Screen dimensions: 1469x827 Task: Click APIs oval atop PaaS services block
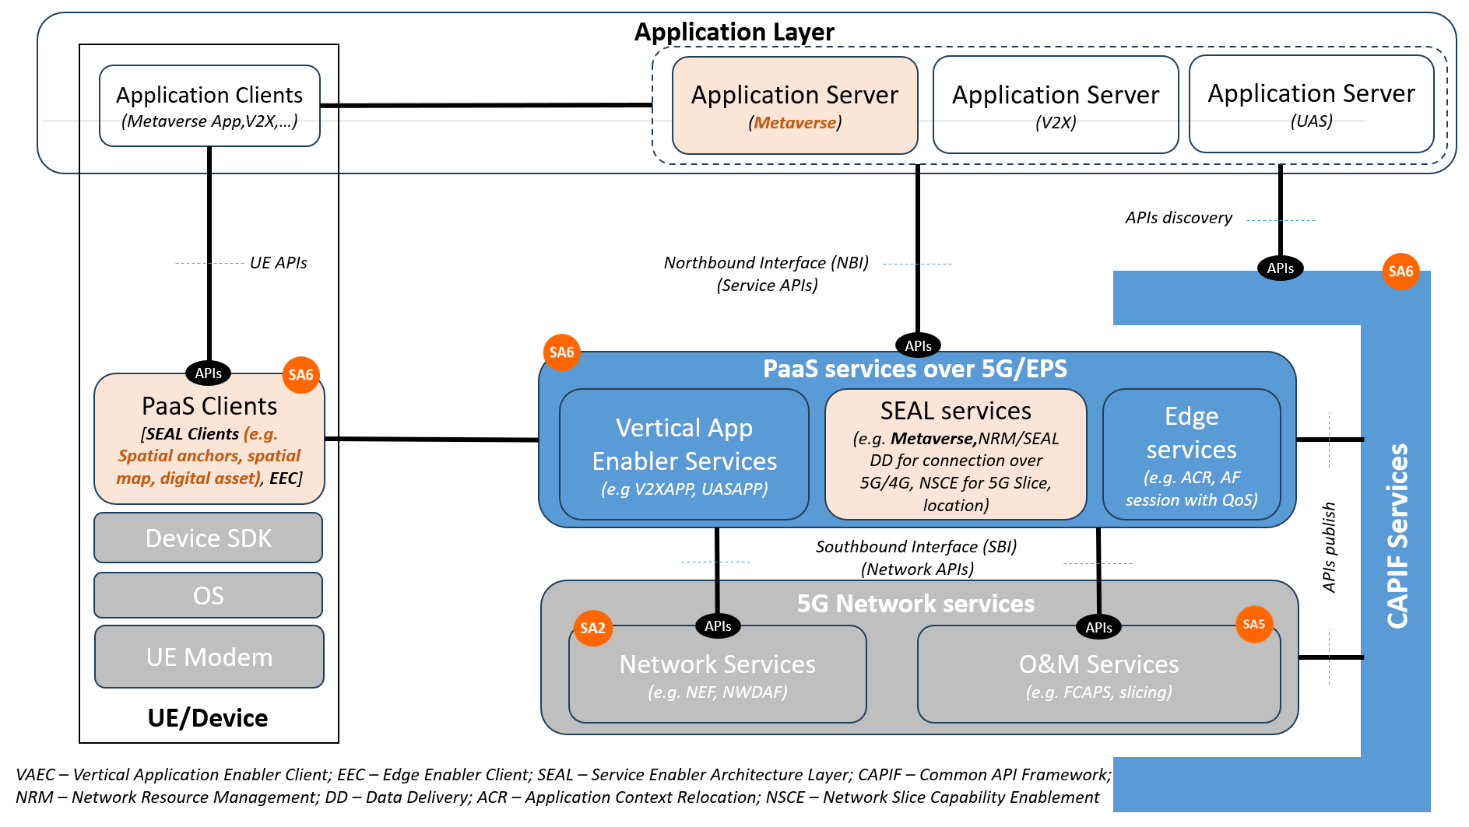918,345
